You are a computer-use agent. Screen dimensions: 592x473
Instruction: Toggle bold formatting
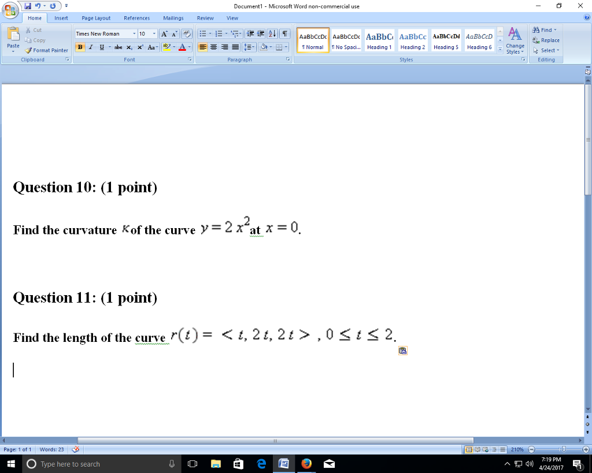pyautogui.click(x=80, y=47)
